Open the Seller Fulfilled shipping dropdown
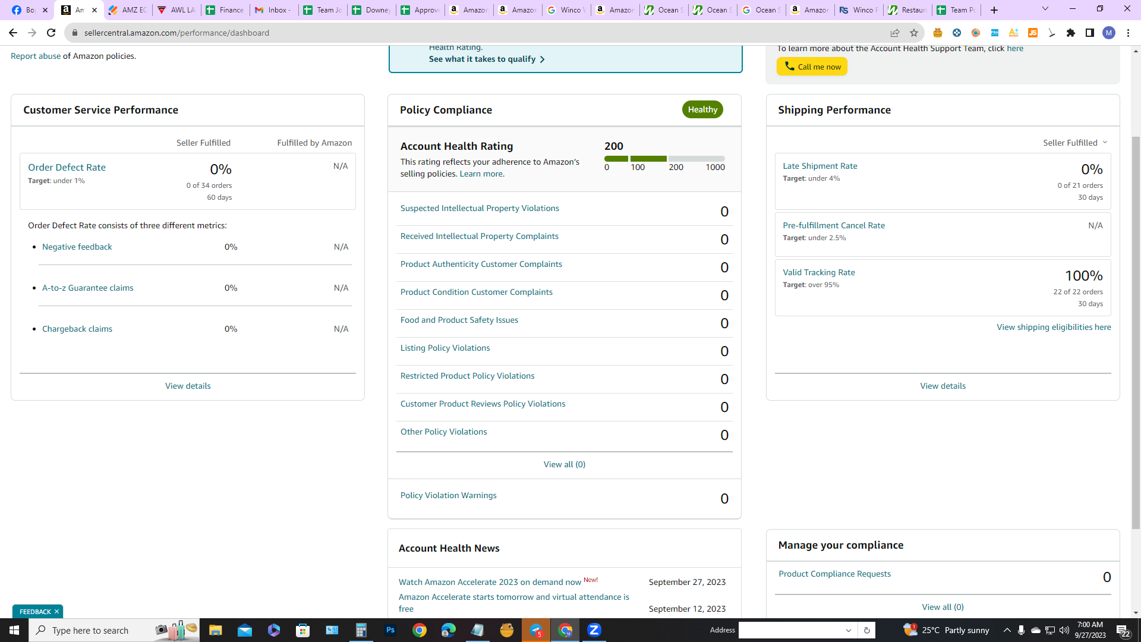Screen dimensions: 1141x642 [x=1075, y=143]
